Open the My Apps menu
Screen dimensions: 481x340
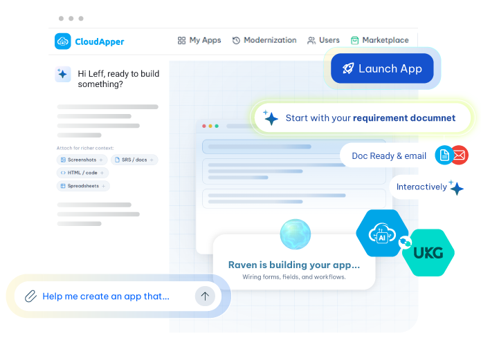coord(199,40)
